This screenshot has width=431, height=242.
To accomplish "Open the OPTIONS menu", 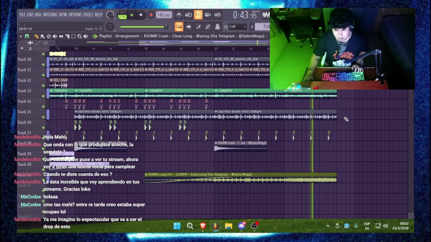I will coord(75,15).
